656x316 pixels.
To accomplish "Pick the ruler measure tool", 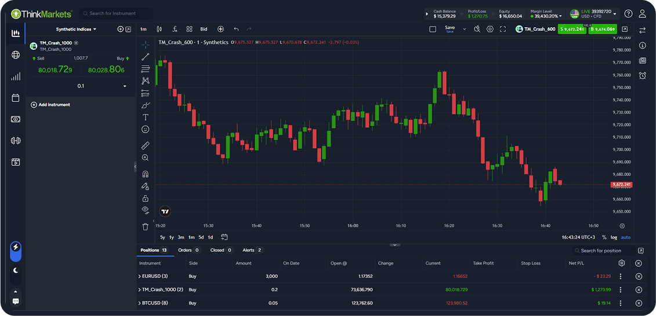I will pos(146,145).
